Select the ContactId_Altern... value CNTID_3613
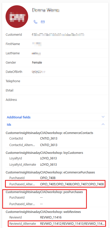The width and height of the screenshot is (111, 228). [49, 145]
